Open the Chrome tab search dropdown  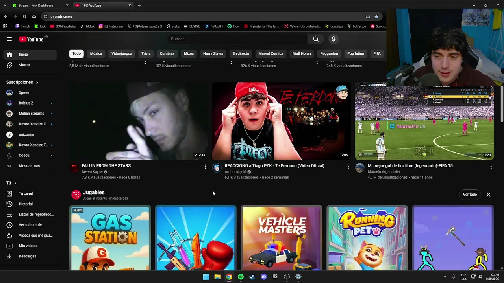pos(5,6)
